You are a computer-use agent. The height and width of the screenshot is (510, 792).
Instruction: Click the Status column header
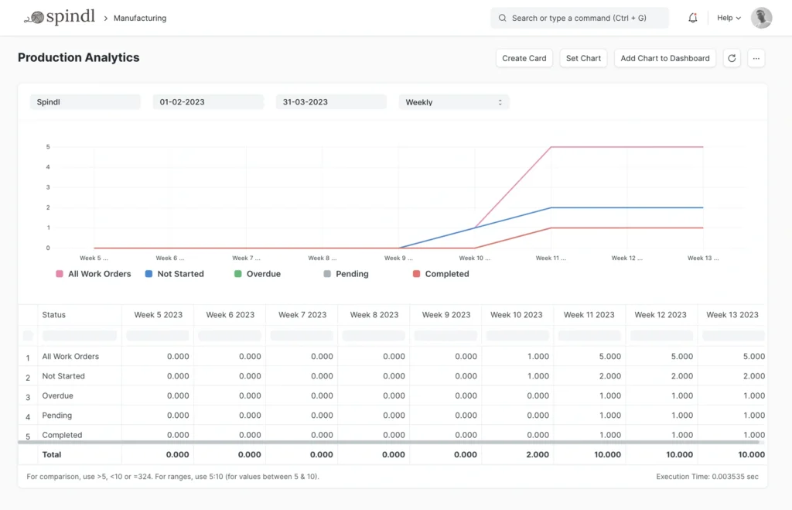54,315
